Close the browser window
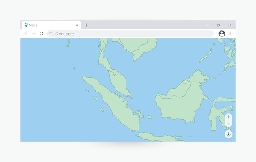Image resolution: width=256 pixels, height=162 pixels. click(229, 25)
